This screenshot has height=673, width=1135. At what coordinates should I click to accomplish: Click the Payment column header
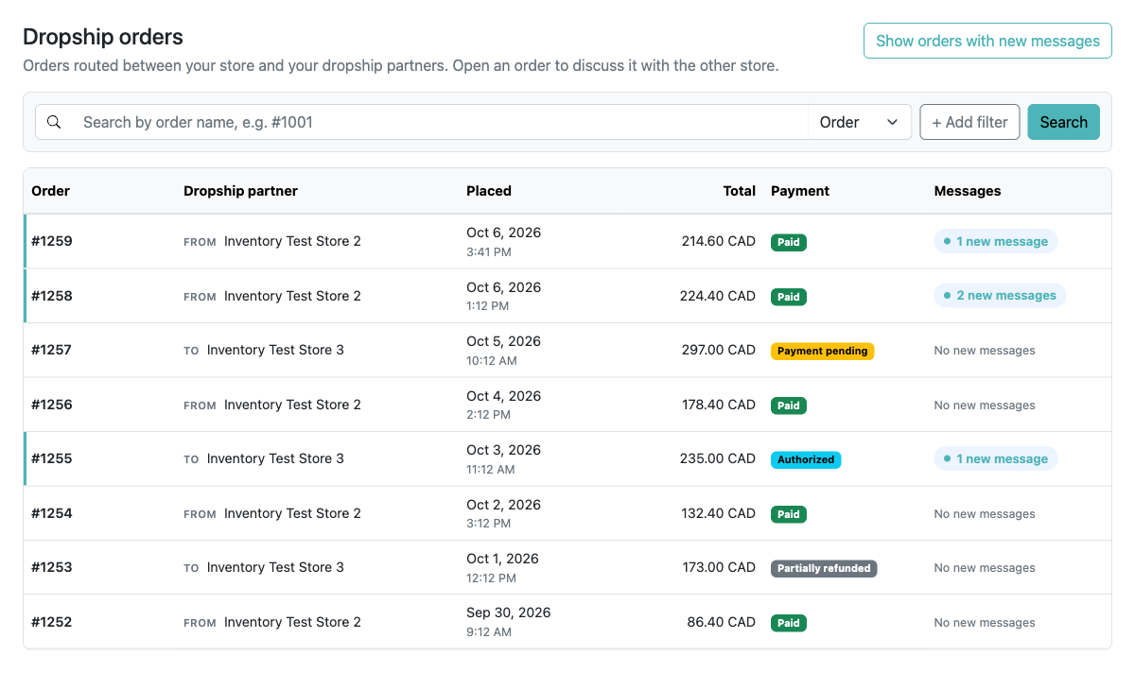tap(800, 191)
